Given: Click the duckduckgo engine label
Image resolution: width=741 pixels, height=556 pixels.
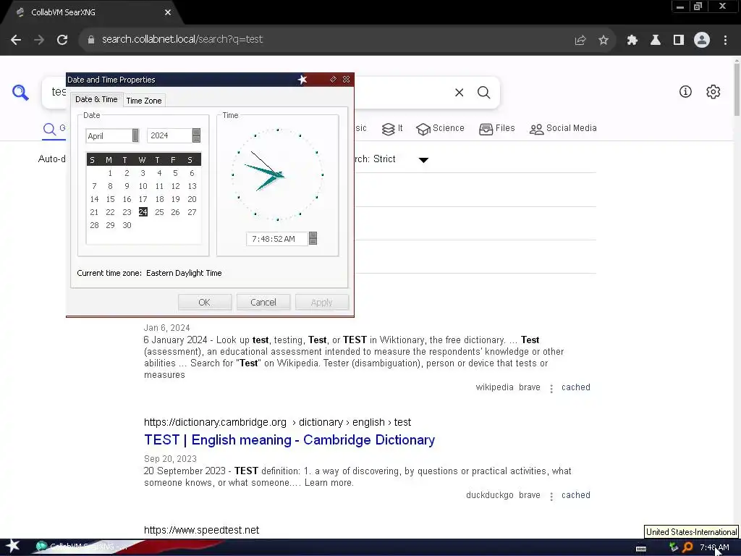Looking at the screenshot, I should pos(490,495).
